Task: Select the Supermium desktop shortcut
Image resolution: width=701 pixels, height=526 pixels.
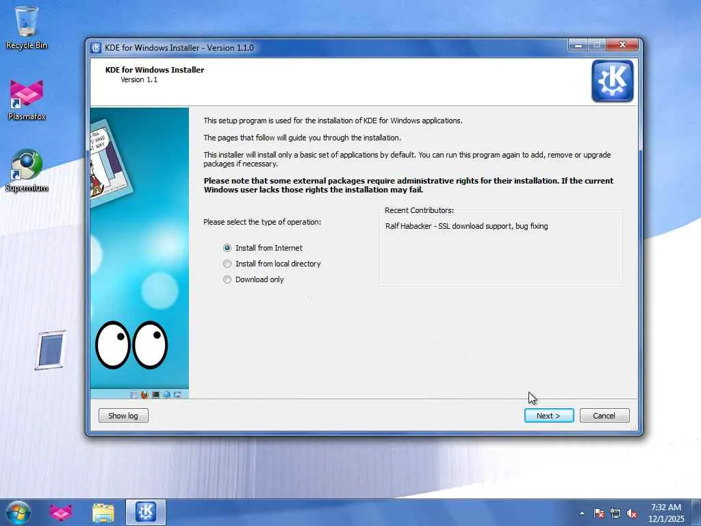Action: [x=27, y=171]
